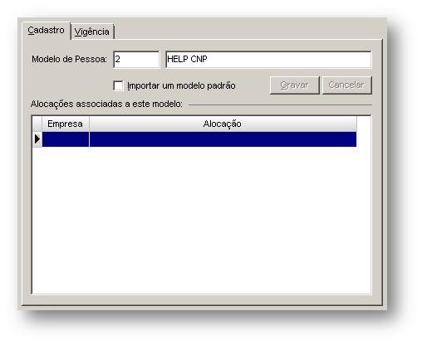Image resolution: width=422 pixels, height=345 pixels.
Task: Click the grid's top-left corner selector cell
Action: pyautogui.click(x=37, y=124)
